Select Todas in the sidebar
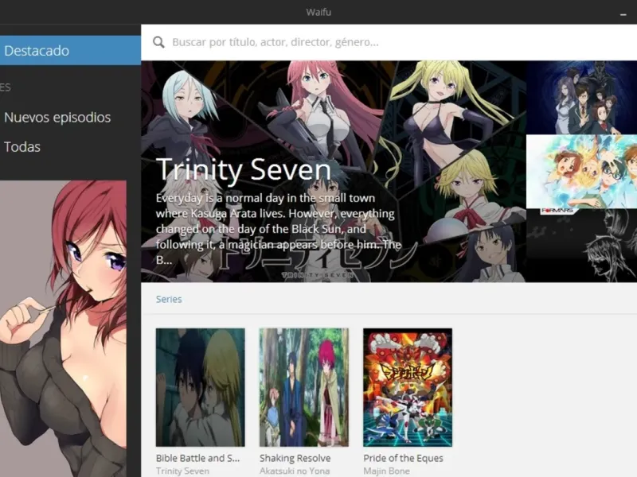 22,146
